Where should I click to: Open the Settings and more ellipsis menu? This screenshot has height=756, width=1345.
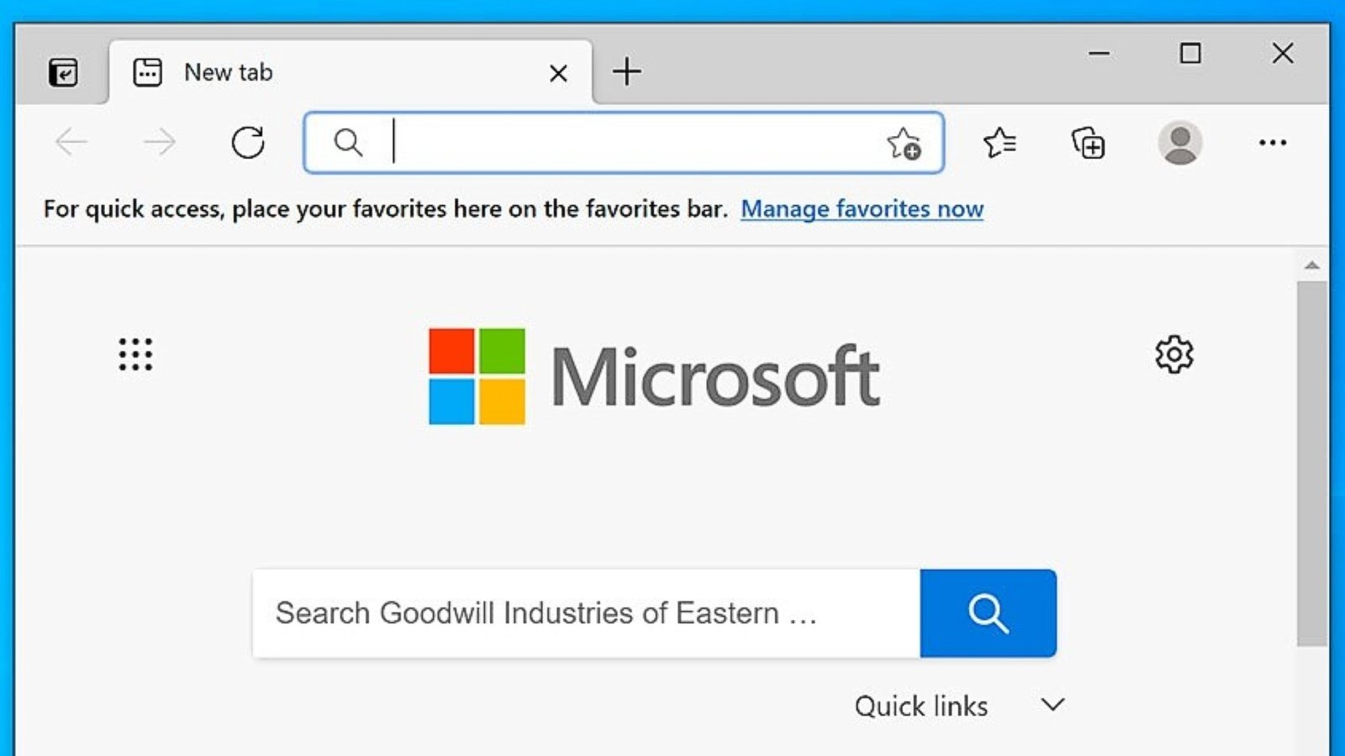pyautogui.click(x=1272, y=143)
